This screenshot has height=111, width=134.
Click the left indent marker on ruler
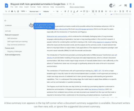point(40,14)
